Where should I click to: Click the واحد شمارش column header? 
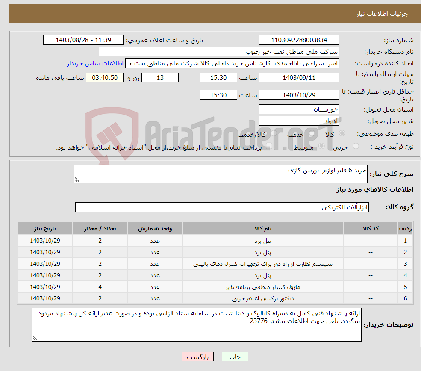point(155,228)
